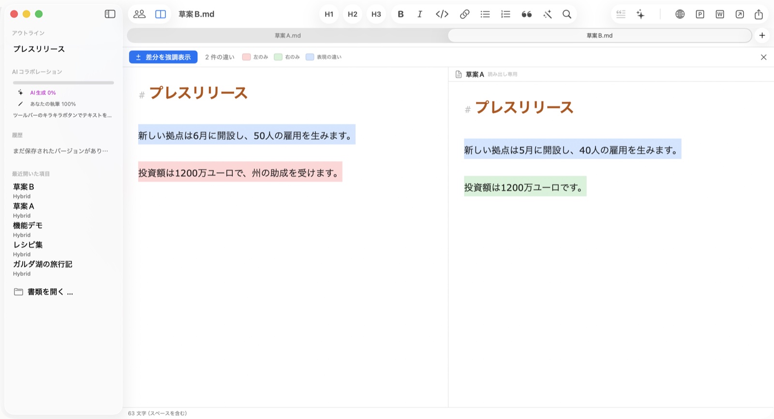Insert code with the code icon
774x419 pixels.
tap(442, 14)
